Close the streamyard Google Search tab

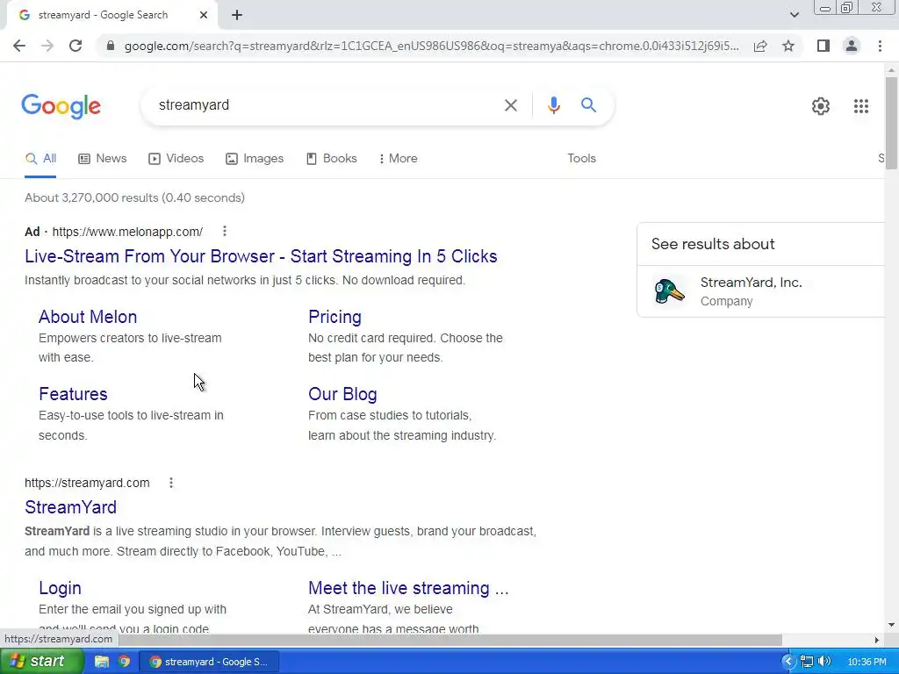coord(204,16)
